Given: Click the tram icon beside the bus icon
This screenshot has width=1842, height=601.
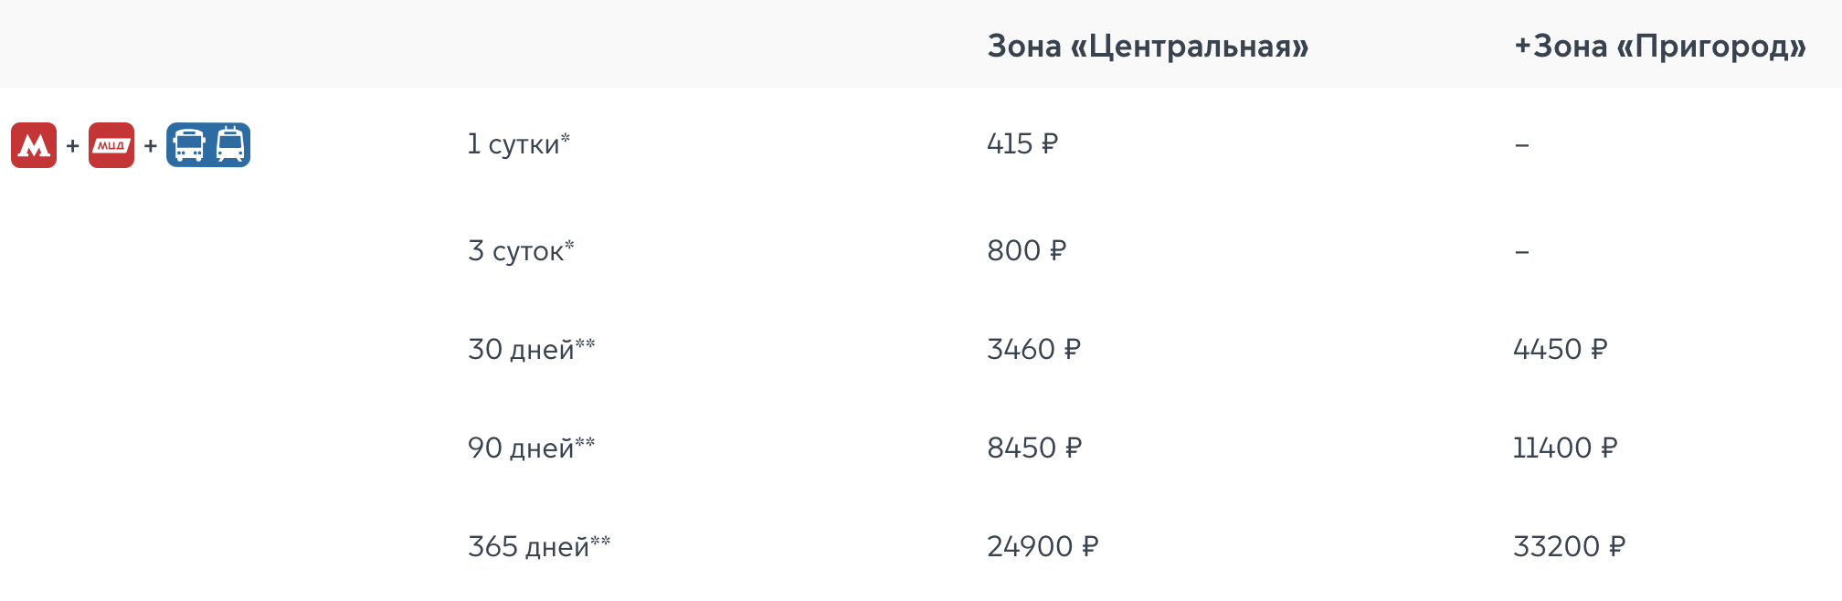Looking at the screenshot, I should [x=230, y=145].
